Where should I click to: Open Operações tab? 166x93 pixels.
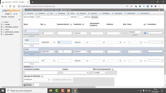(x=117, y=13)
